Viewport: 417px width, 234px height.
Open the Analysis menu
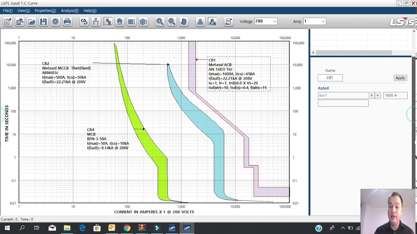tap(70, 11)
